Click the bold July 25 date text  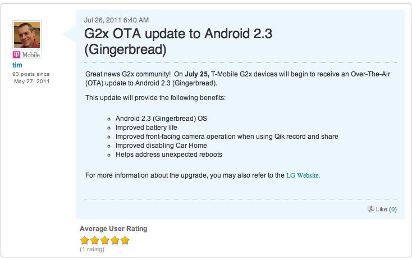tap(196, 74)
